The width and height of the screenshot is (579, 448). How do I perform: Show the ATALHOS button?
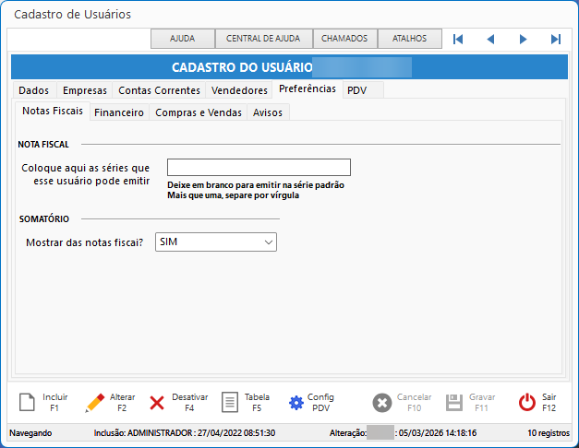click(x=409, y=39)
